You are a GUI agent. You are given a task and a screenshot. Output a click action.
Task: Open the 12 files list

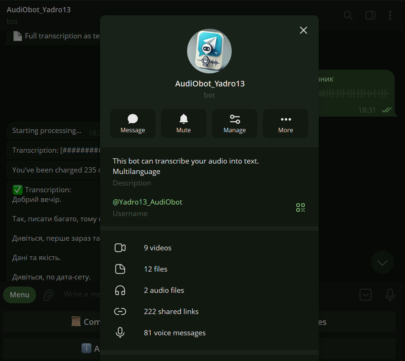209,269
